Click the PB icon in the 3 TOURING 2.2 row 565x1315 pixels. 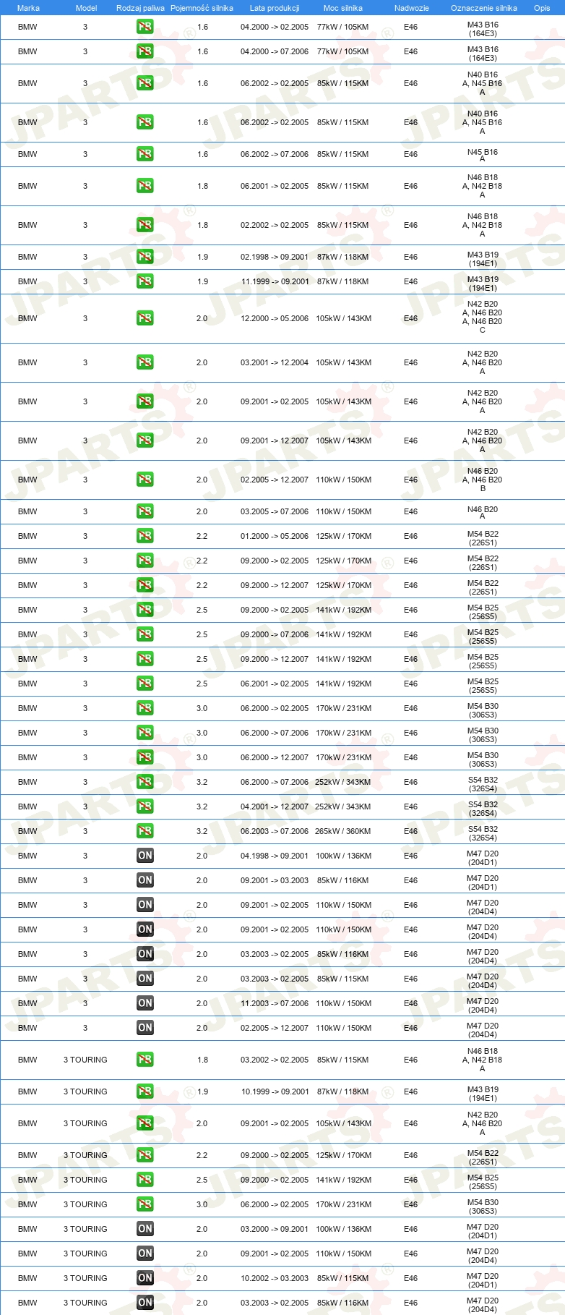pos(145,1155)
